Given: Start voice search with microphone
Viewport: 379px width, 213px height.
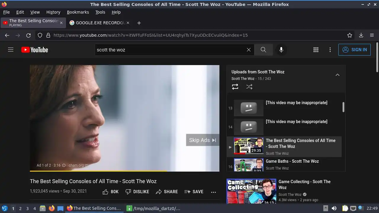Looking at the screenshot, I should [281, 50].
